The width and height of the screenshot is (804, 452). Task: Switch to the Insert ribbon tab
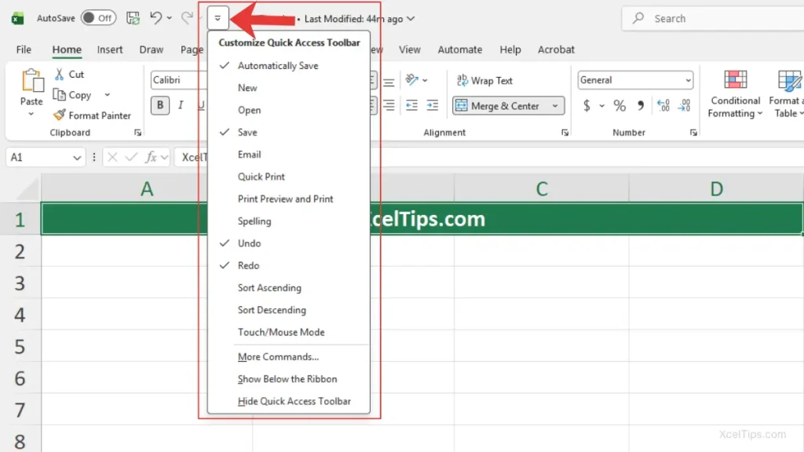coord(110,49)
